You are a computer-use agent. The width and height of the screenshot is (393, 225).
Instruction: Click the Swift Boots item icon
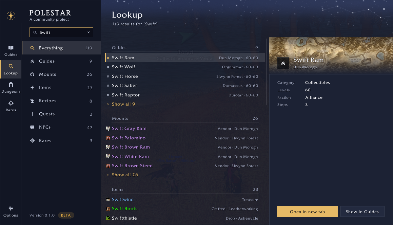click(108, 209)
